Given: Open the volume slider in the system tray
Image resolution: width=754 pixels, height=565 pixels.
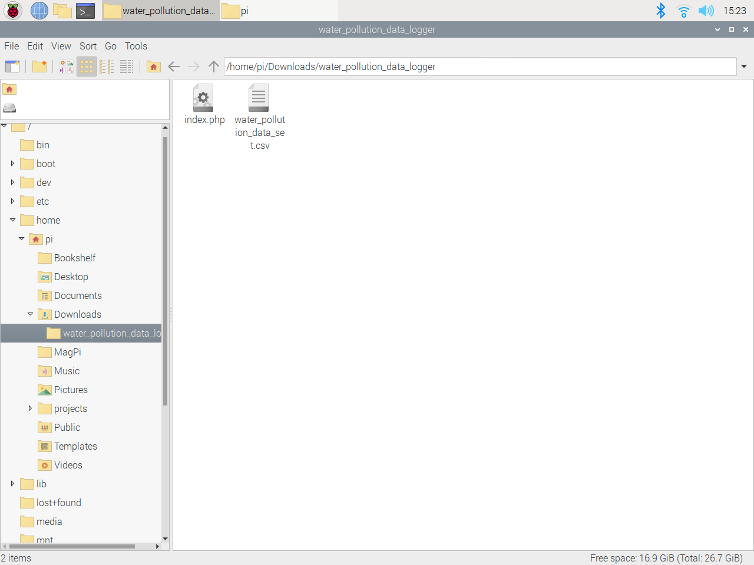Looking at the screenshot, I should click(x=706, y=10).
